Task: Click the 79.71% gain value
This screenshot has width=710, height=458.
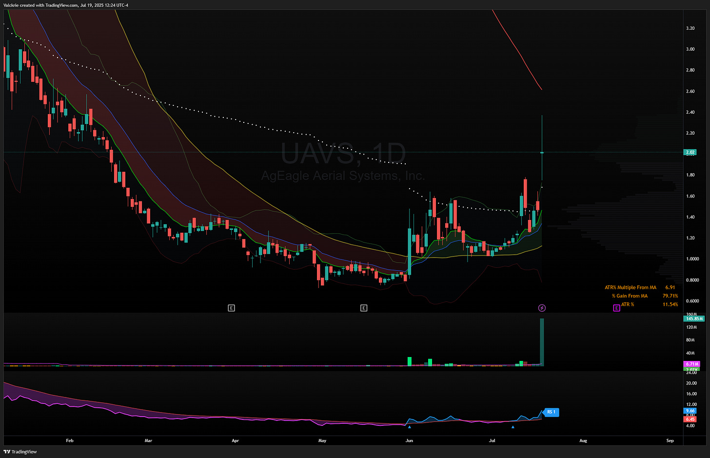Action: tap(670, 296)
